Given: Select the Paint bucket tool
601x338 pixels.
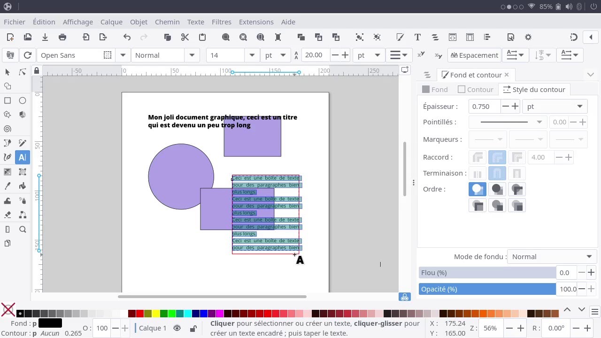Looking at the screenshot, I should click(x=22, y=186).
